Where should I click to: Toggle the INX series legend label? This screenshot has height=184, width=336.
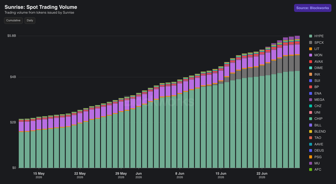pyautogui.click(x=317, y=74)
